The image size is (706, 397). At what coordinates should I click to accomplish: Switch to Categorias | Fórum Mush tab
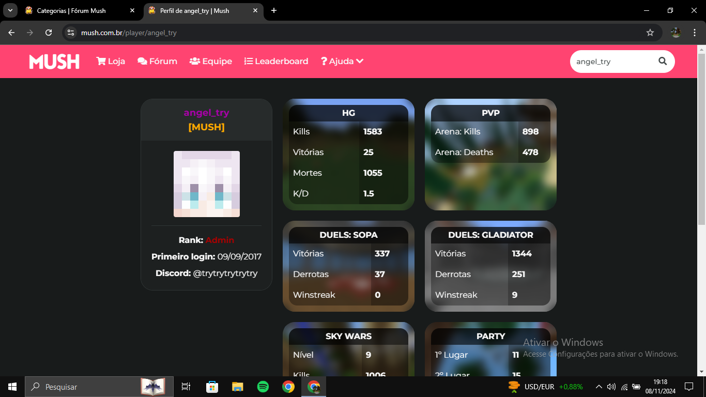click(80, 10)
